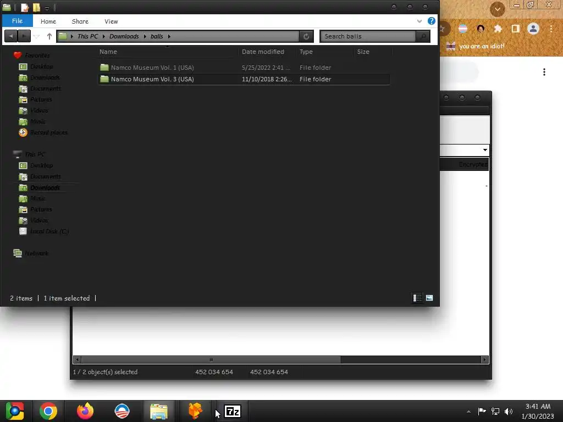Image resolution: width=563 pixels, height=422 pixels.
Task: Sort by the Name column header
Action: (167, 52)
